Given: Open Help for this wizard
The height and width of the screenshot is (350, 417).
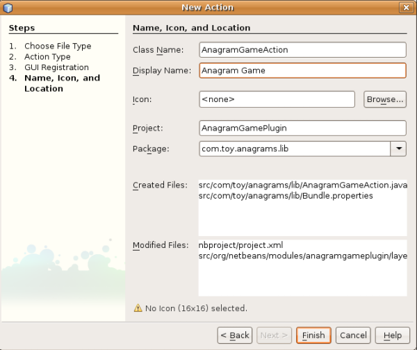Looking at the screenshot, I should click(392, 335).
